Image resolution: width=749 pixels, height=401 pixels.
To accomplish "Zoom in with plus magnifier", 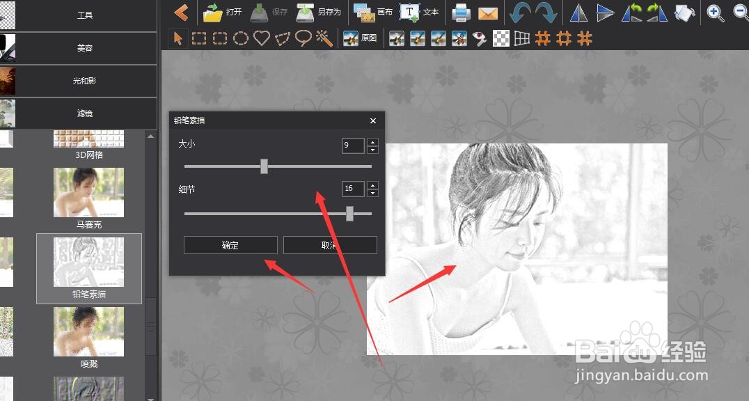I will [x=715, y=13].
